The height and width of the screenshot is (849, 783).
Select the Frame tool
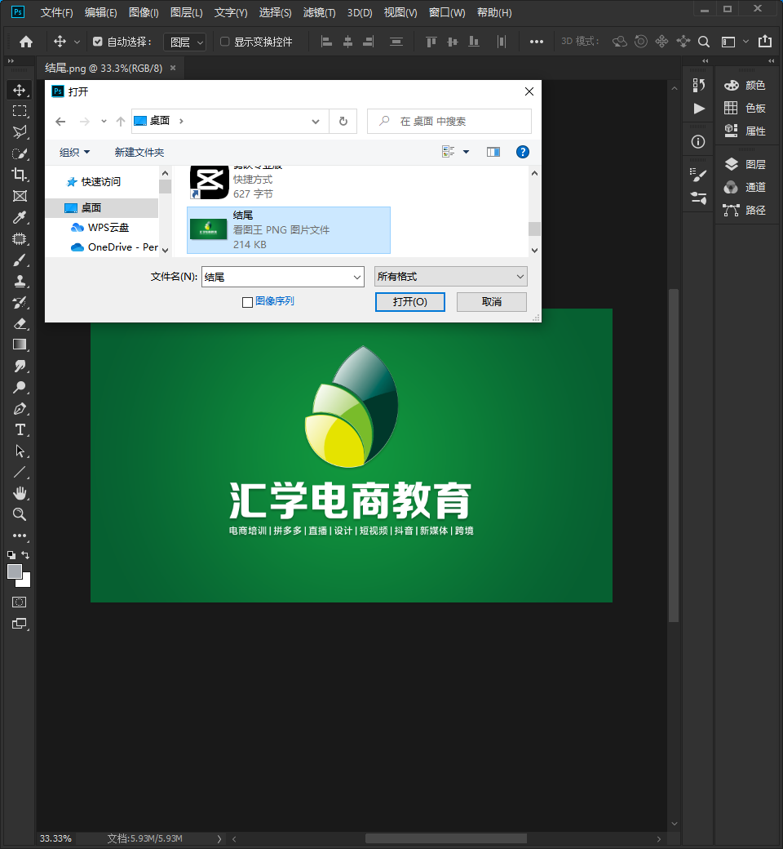point(20,196)
